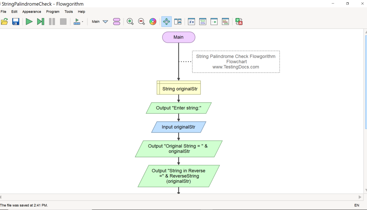Image resolution: width=367 pixels, height=210 pixels.
Task: Toggle the auto-pan layout button
Action: click(x=166, y=22)
